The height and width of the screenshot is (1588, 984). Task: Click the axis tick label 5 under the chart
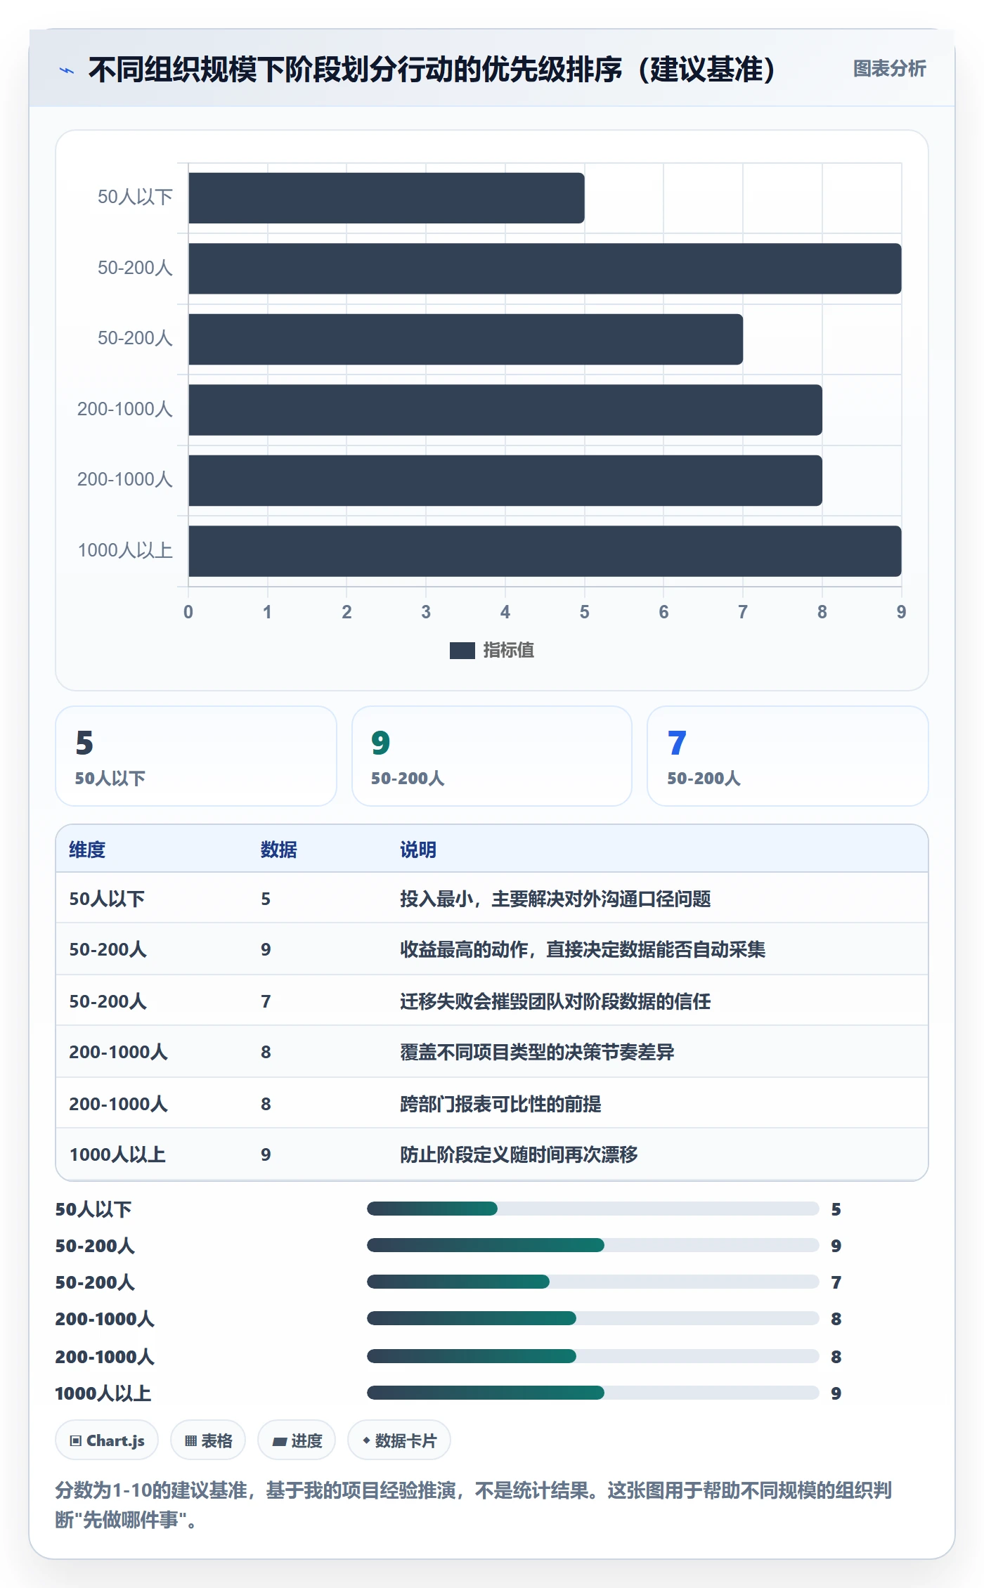point(584,612)
